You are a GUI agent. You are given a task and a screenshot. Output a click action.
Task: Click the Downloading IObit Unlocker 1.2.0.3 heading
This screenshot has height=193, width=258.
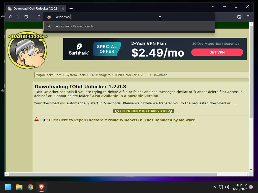[80, 86]
